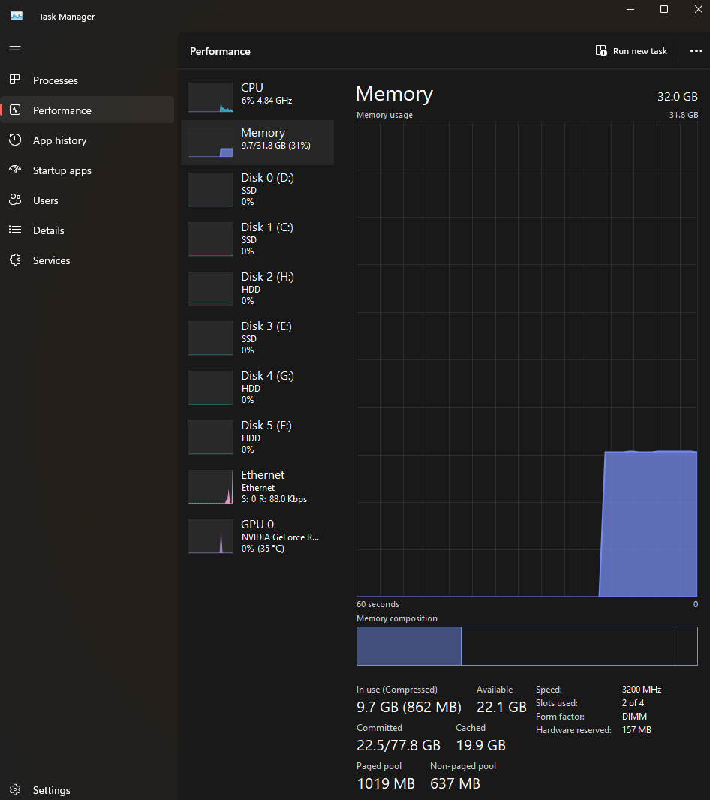
Task: Click the In use memory composition segment
Action: point(409,645)
